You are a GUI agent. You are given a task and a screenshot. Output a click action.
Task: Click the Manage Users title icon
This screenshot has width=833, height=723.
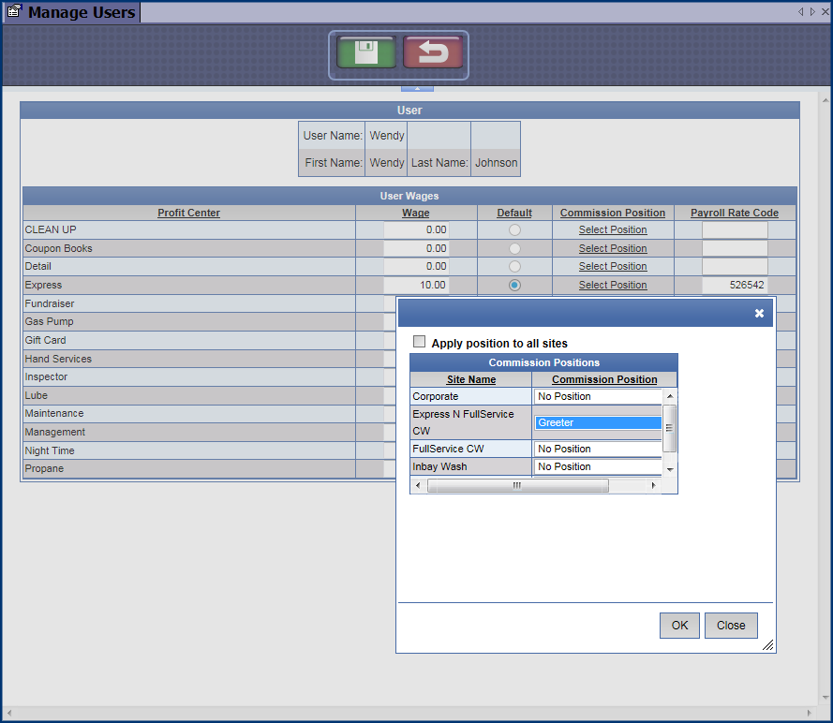(x=14, y=13)
